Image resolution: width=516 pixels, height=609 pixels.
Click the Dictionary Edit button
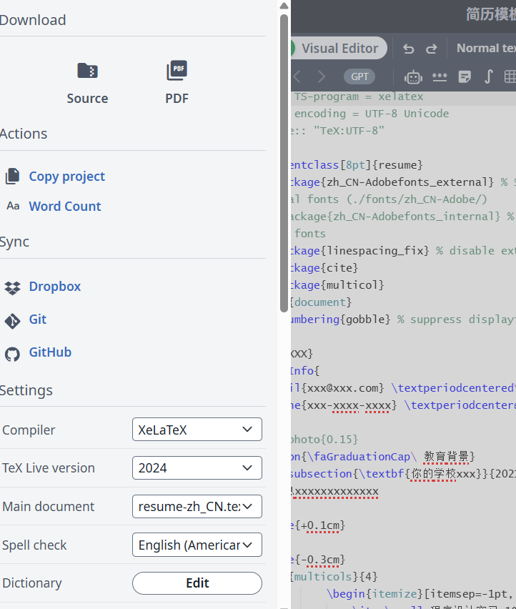[x=197, y=583]
